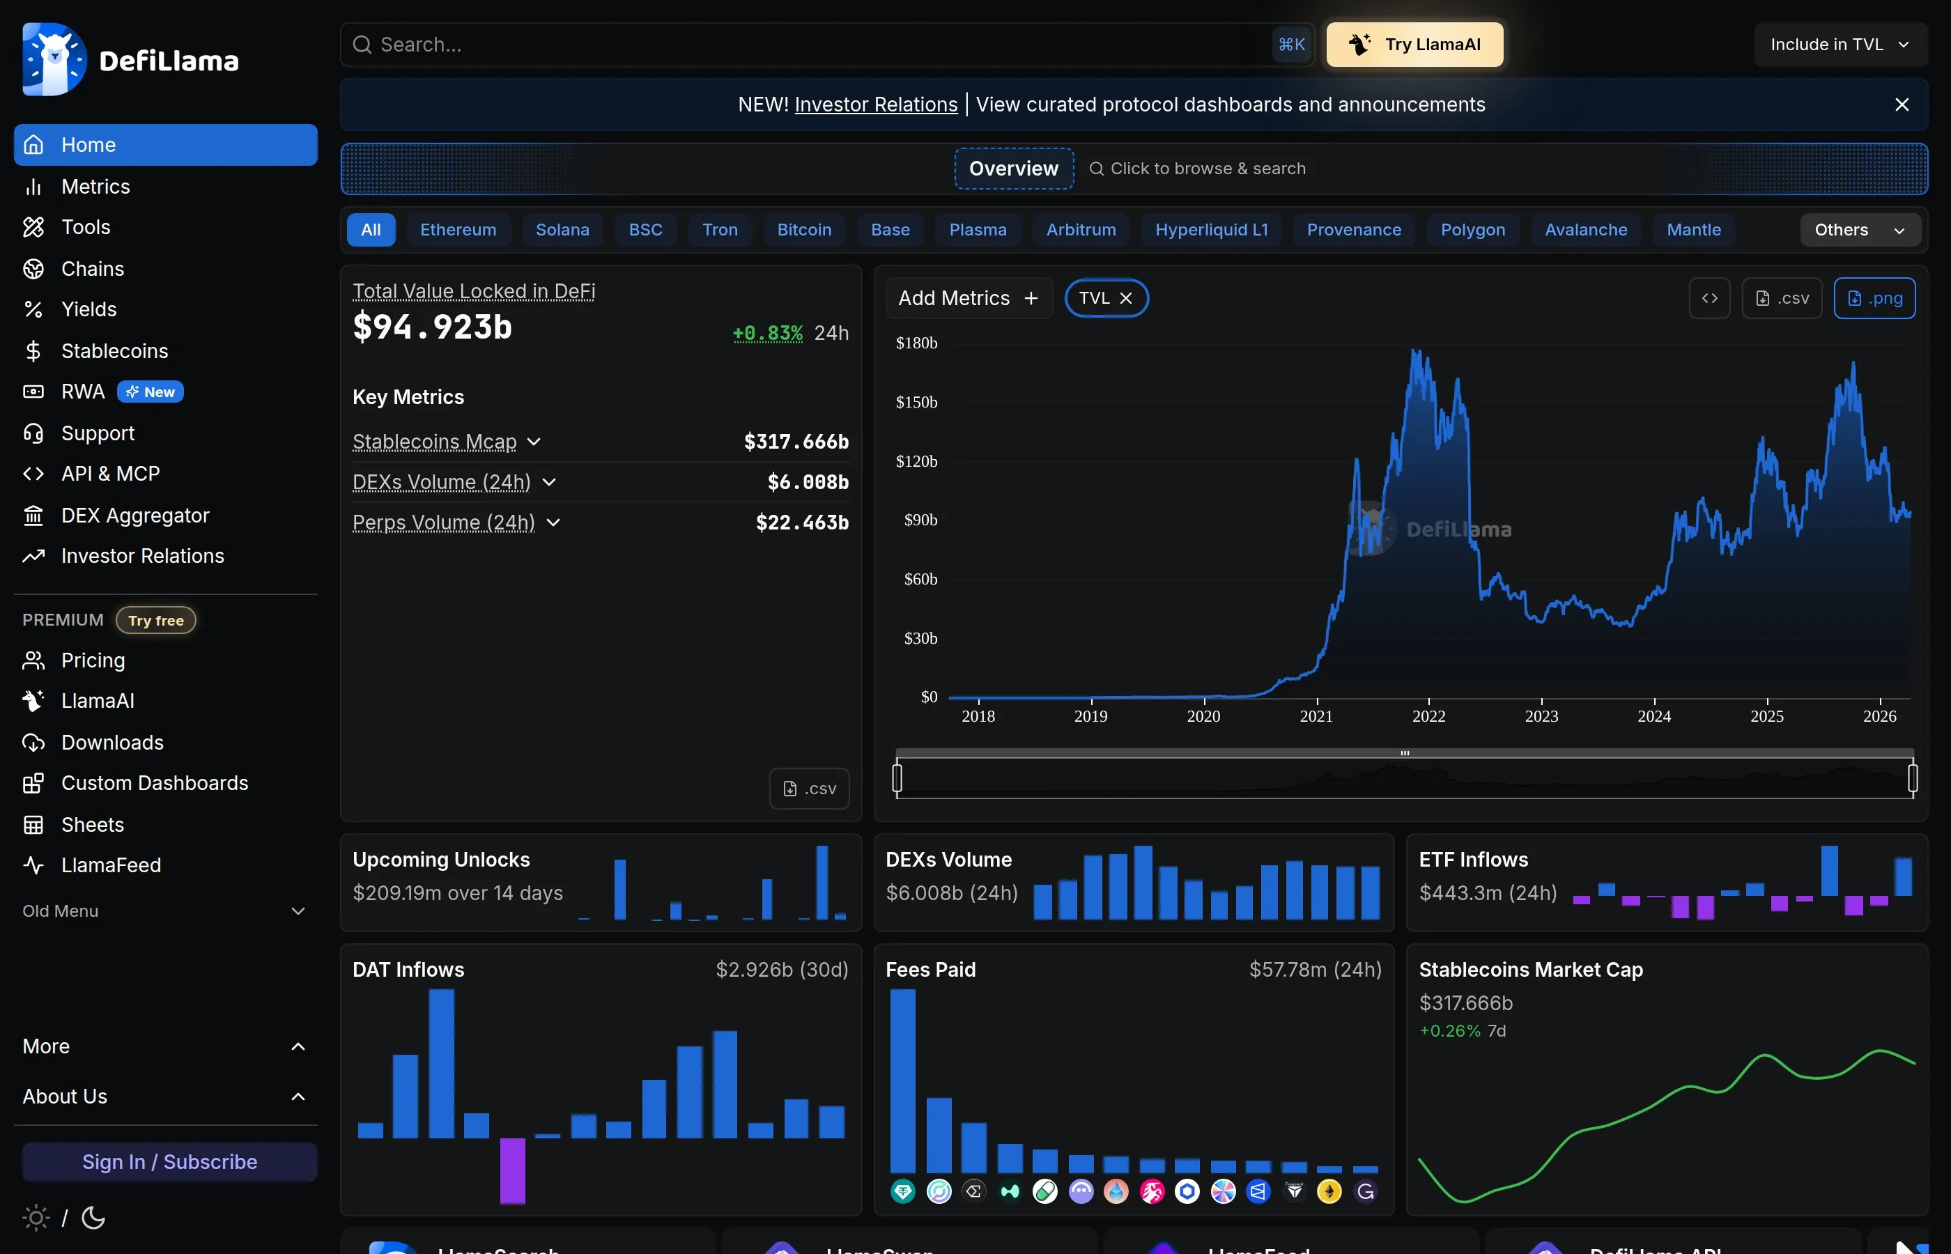Switch to dark theme moon icon
The image size is (1951, 1254).
tap(93, 1218)
